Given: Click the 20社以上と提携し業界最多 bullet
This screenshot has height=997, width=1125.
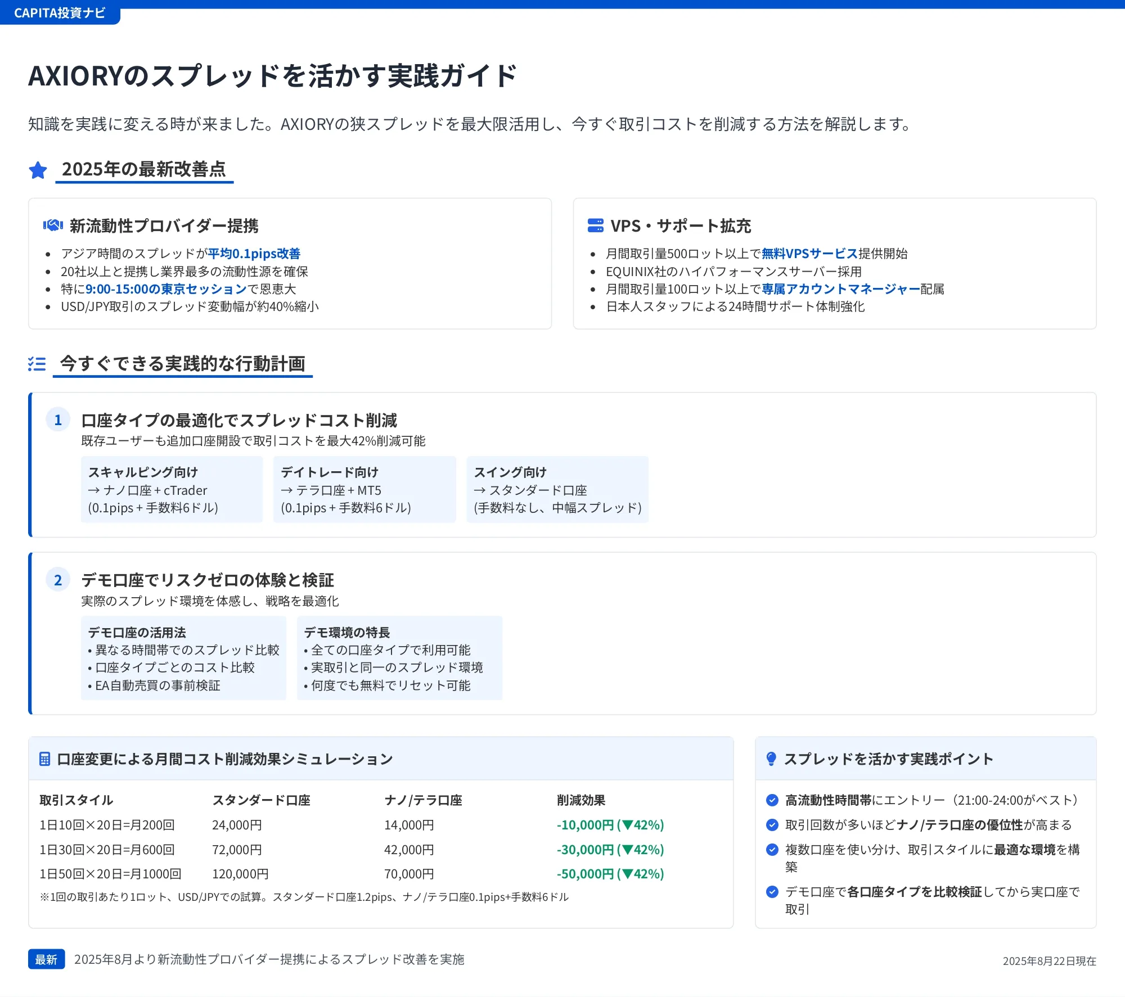Looking at the screenshot, I should click(184, 272).
